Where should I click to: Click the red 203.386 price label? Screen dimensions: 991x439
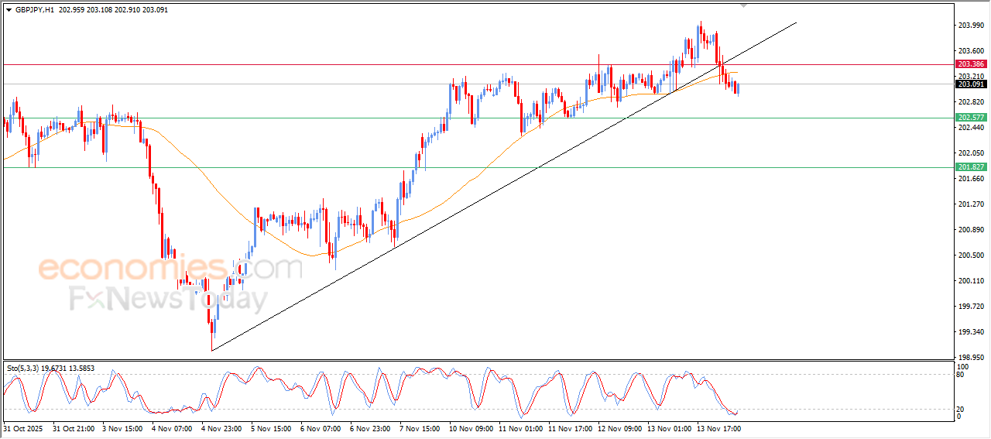[x=970, y=64]
